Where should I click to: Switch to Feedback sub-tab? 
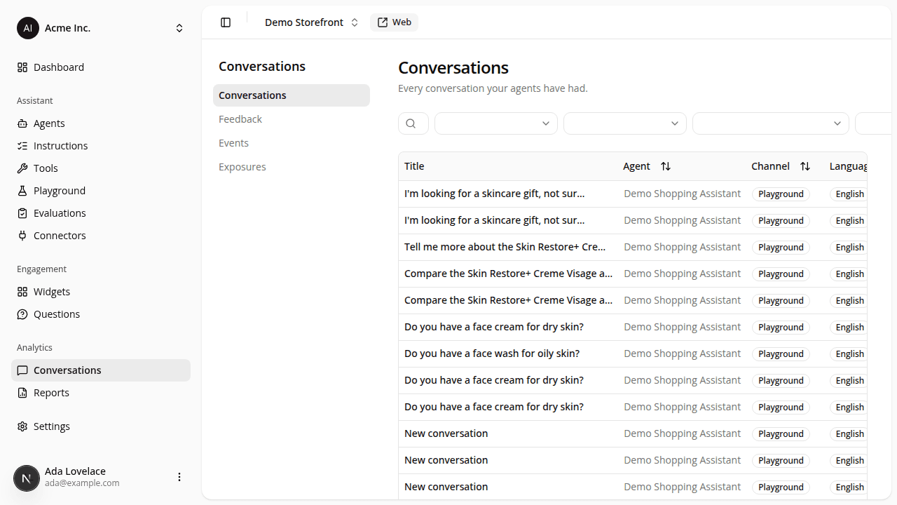coord(292,119)
